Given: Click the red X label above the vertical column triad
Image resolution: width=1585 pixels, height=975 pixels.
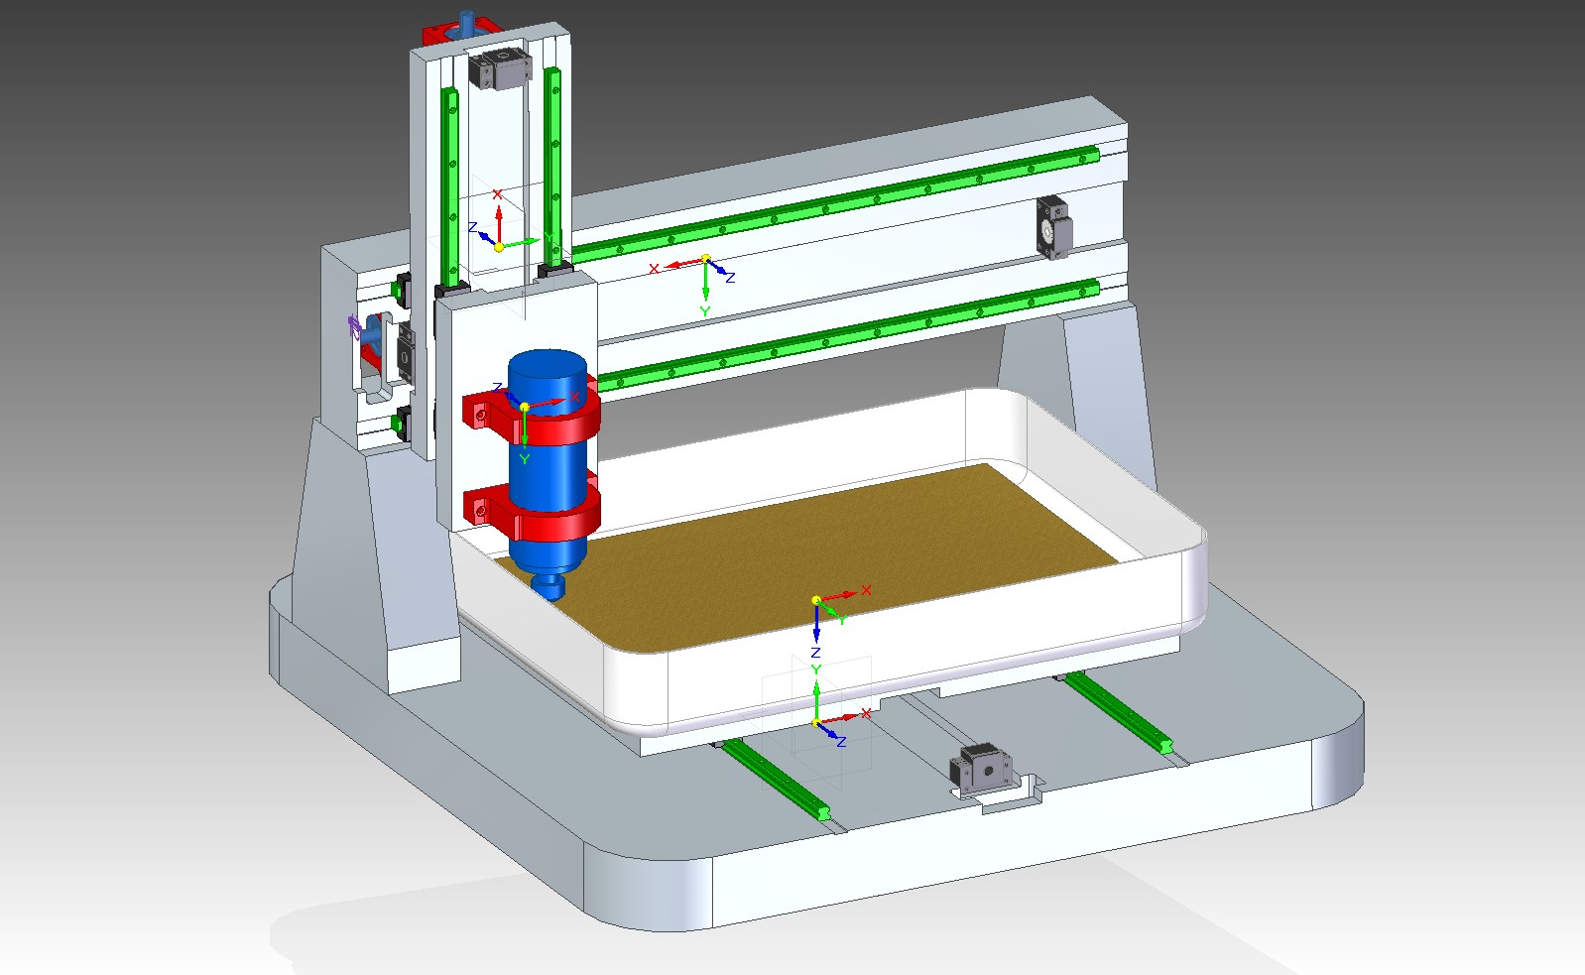Looking at the screenshot, I should tap(498, 194).
